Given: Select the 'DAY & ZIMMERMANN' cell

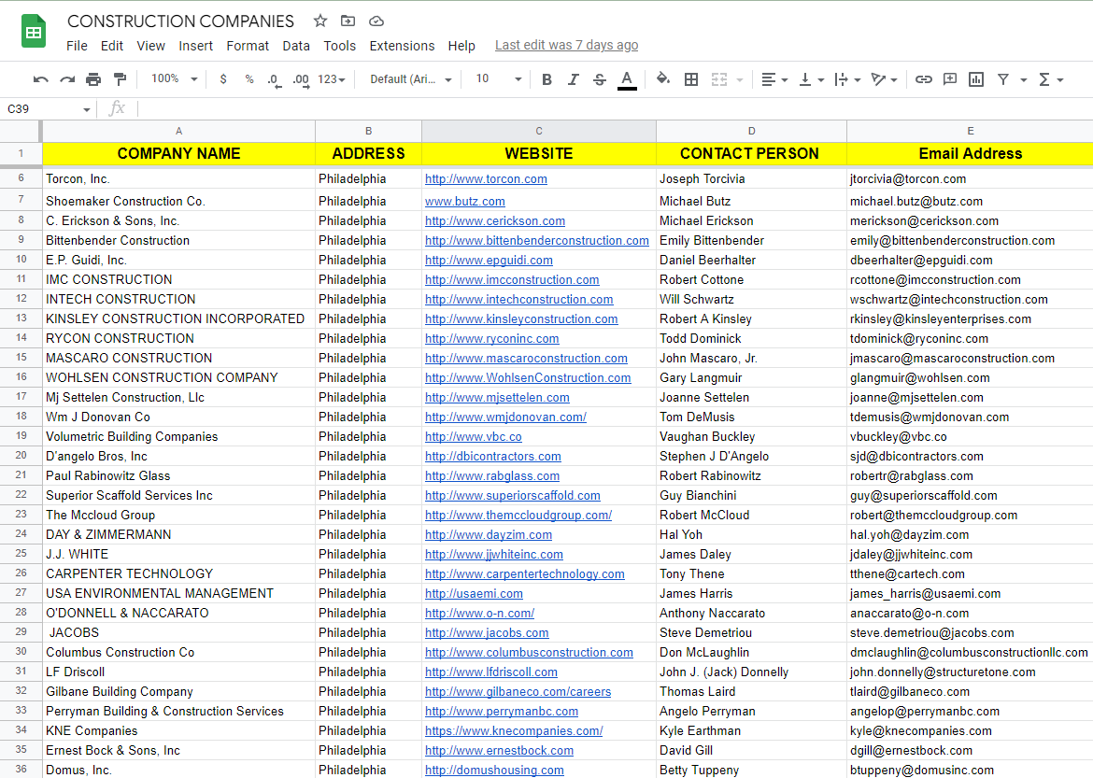Looking at the screenshot, I should click(x=179, y=535).
